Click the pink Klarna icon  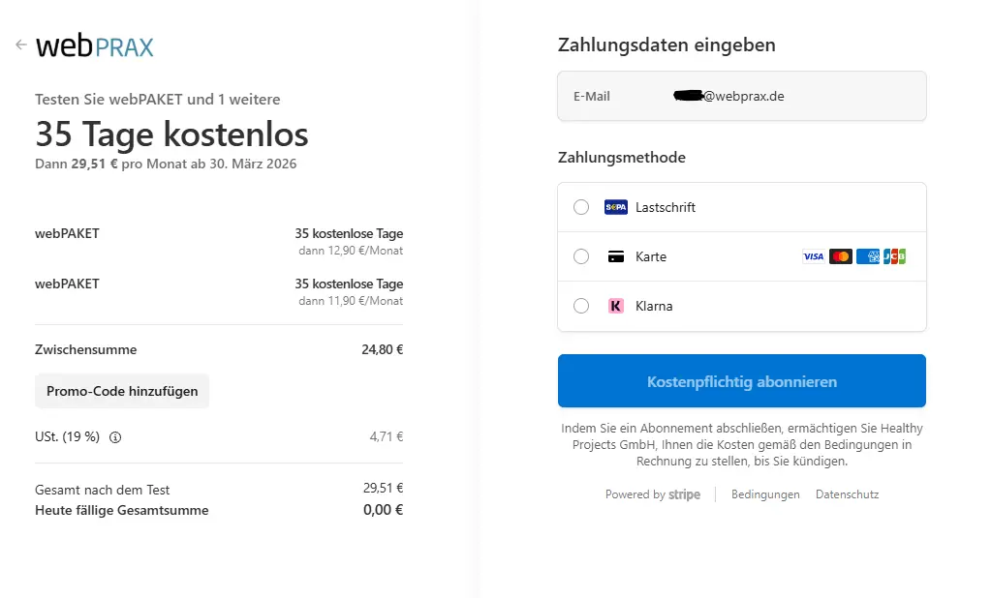pyautogui.click(x=615, y=306)
